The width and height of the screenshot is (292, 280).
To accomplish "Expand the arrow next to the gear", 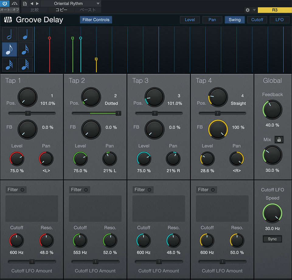I will point(254,10).
